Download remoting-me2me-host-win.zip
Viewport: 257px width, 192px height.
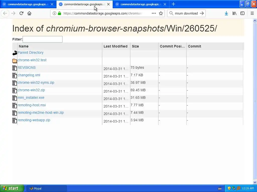tap(41, 113)
